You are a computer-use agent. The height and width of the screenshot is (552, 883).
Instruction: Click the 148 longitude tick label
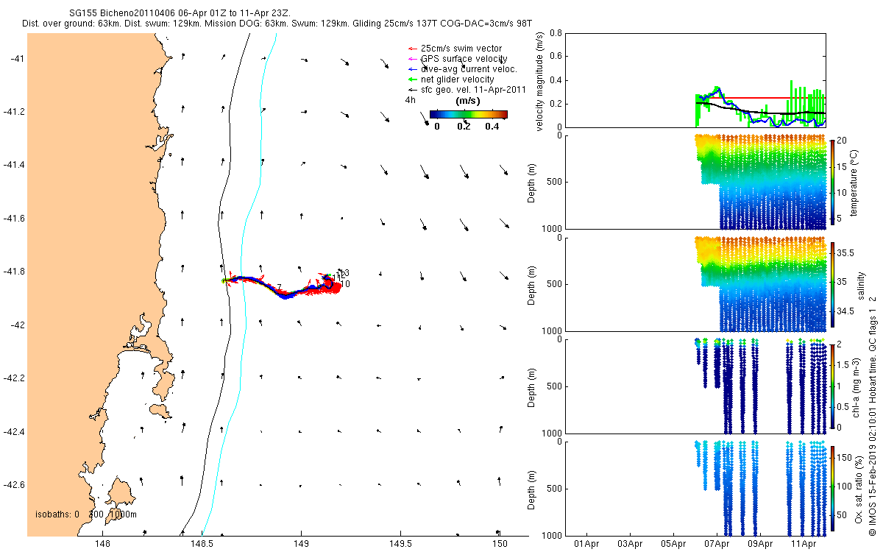(x=103, y=544)
